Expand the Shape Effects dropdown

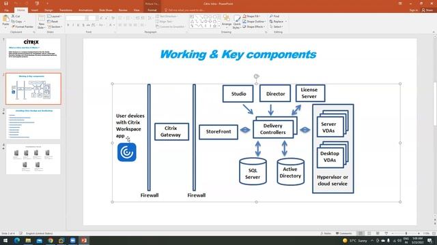point(253,27)
